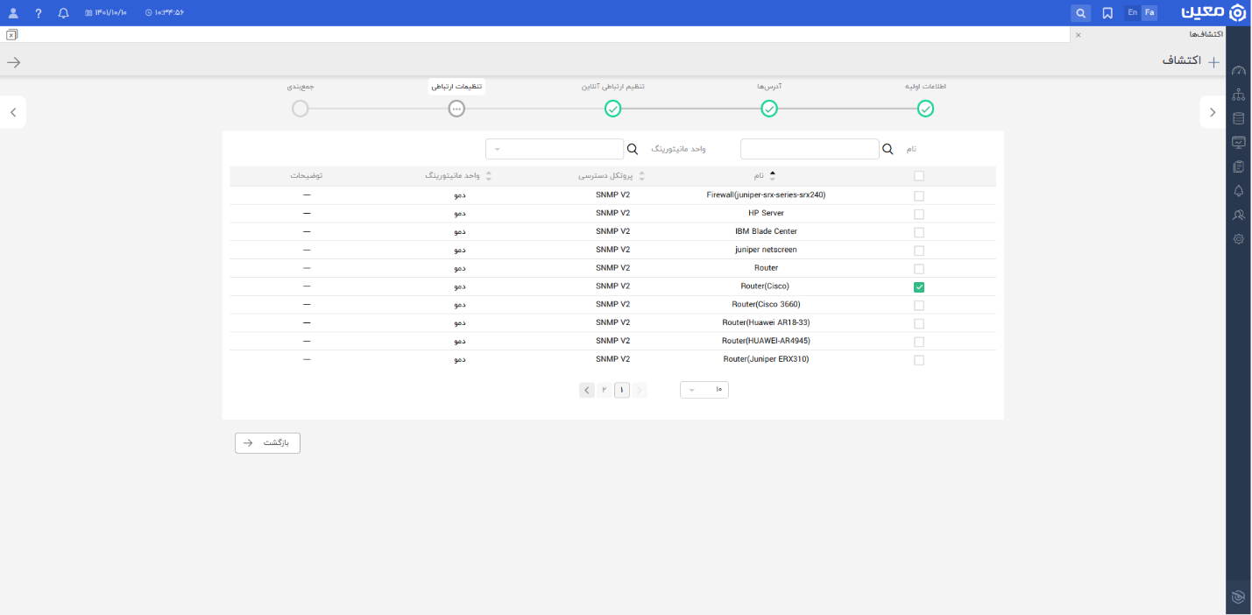
Task: Sort table by واحد مانیتورینگ column header
Action: pos(458,175)
